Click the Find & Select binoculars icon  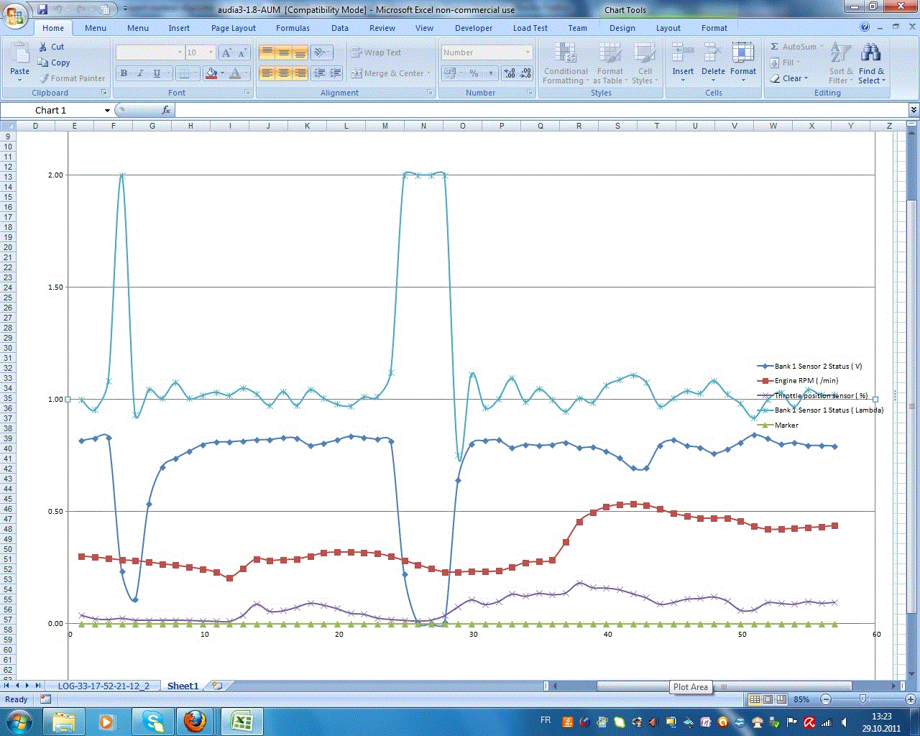871,54
